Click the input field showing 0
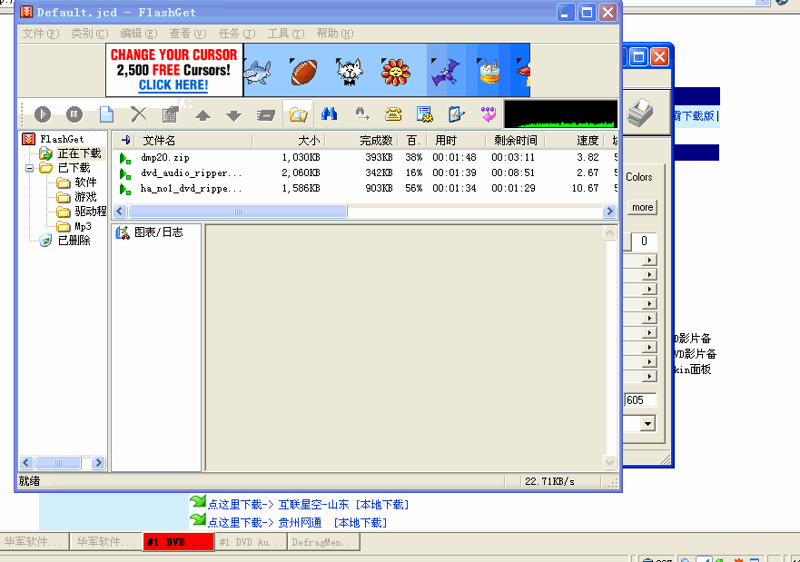Screen dimensions: 800x562 (645, 241)
